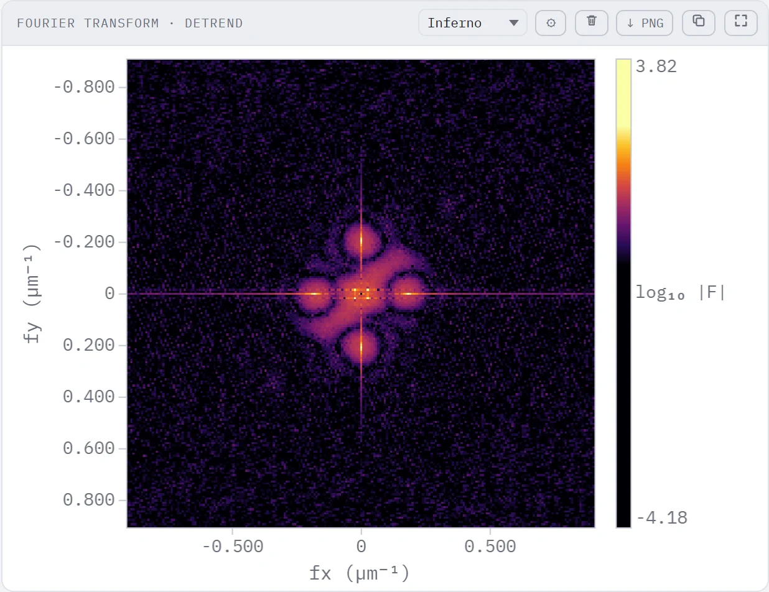769x592 pixels.
Task: Delete the plot with the trash icon
Action: [592, 23]
